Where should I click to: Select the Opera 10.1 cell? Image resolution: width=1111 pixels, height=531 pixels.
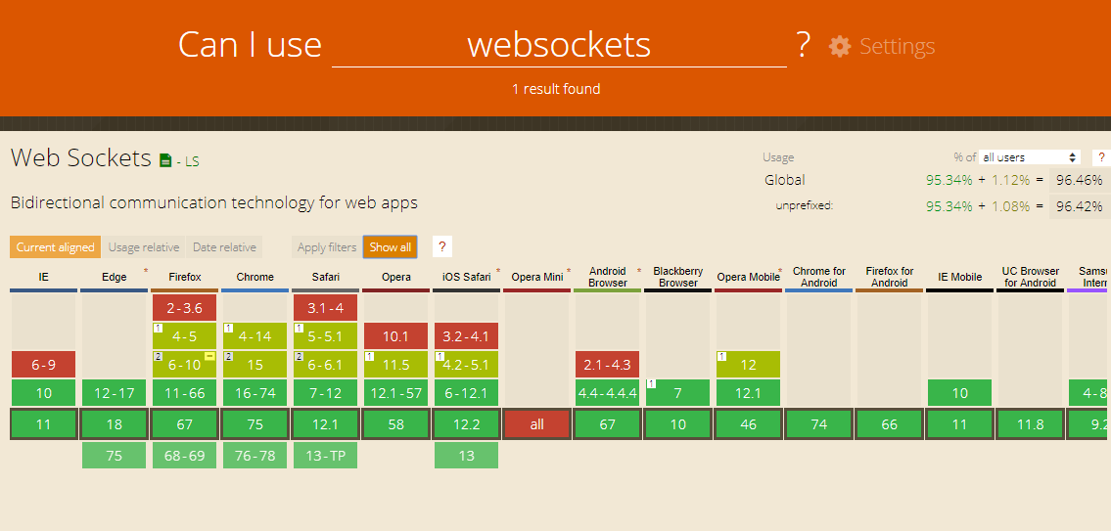tap(396, 336)
